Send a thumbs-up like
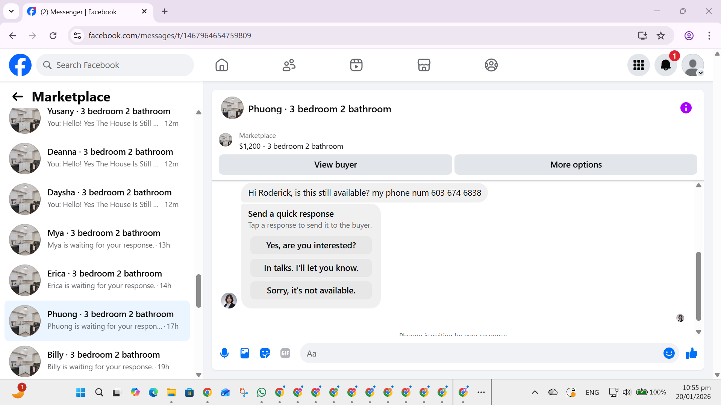This screenshot has height=405, width=721. tap(692, 353)
